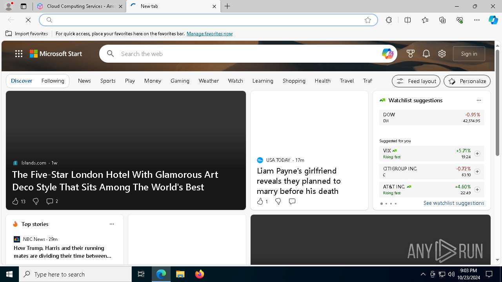Screen dimensions: 502x282
Task: Open Microsoft Rewards trophy icon
Action: coord(411,54)
